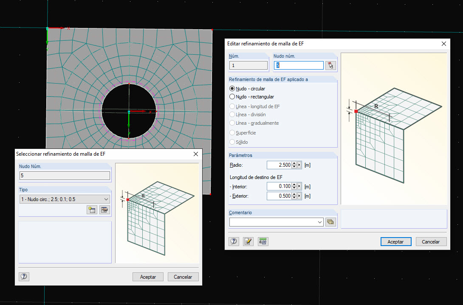Screen dimensions: 463x305
Task: Select the Nudo - circular radio option
Action: (x=232, y=89)
